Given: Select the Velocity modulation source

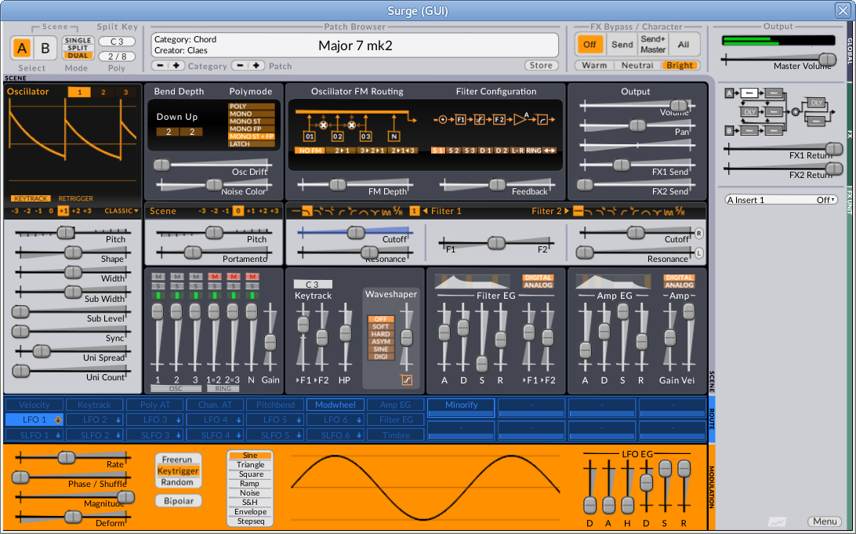Looking at the screenshot, I should (34, 405).
